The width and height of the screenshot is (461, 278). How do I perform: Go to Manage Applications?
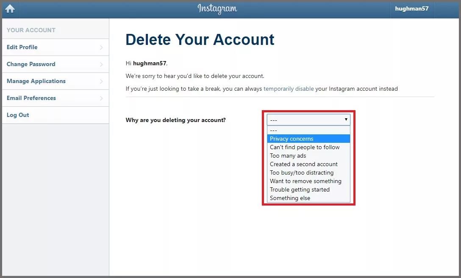(55, 81)
